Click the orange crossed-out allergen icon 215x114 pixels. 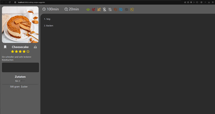coord(115,10)
